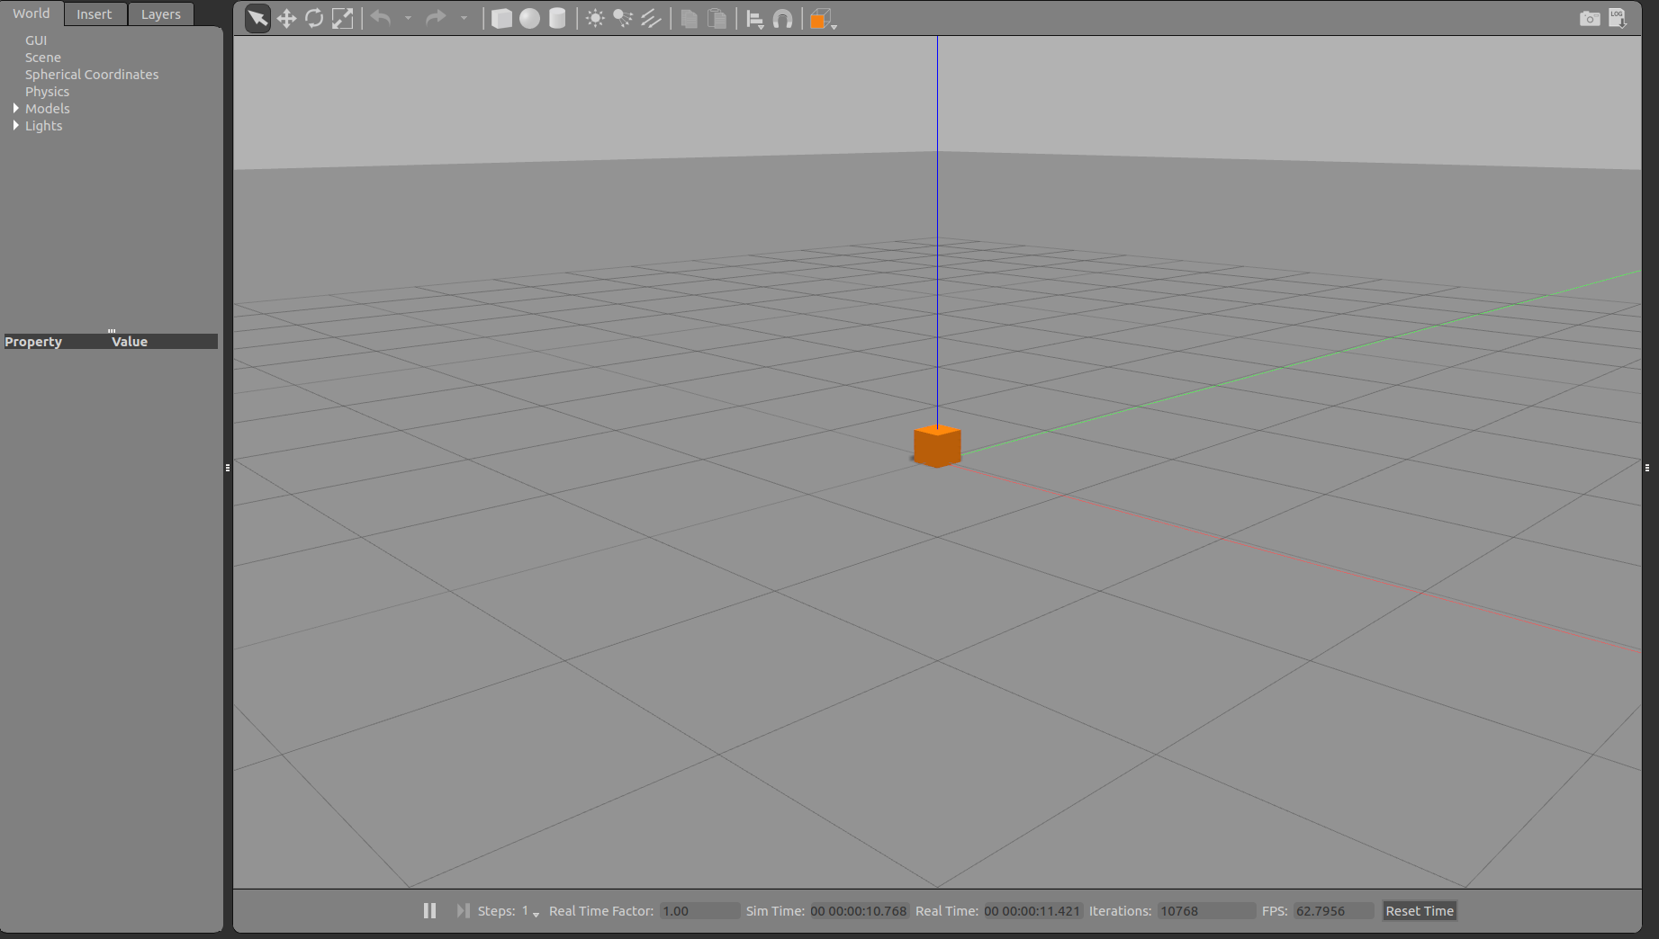Click the Value column header

click(130, 342)
